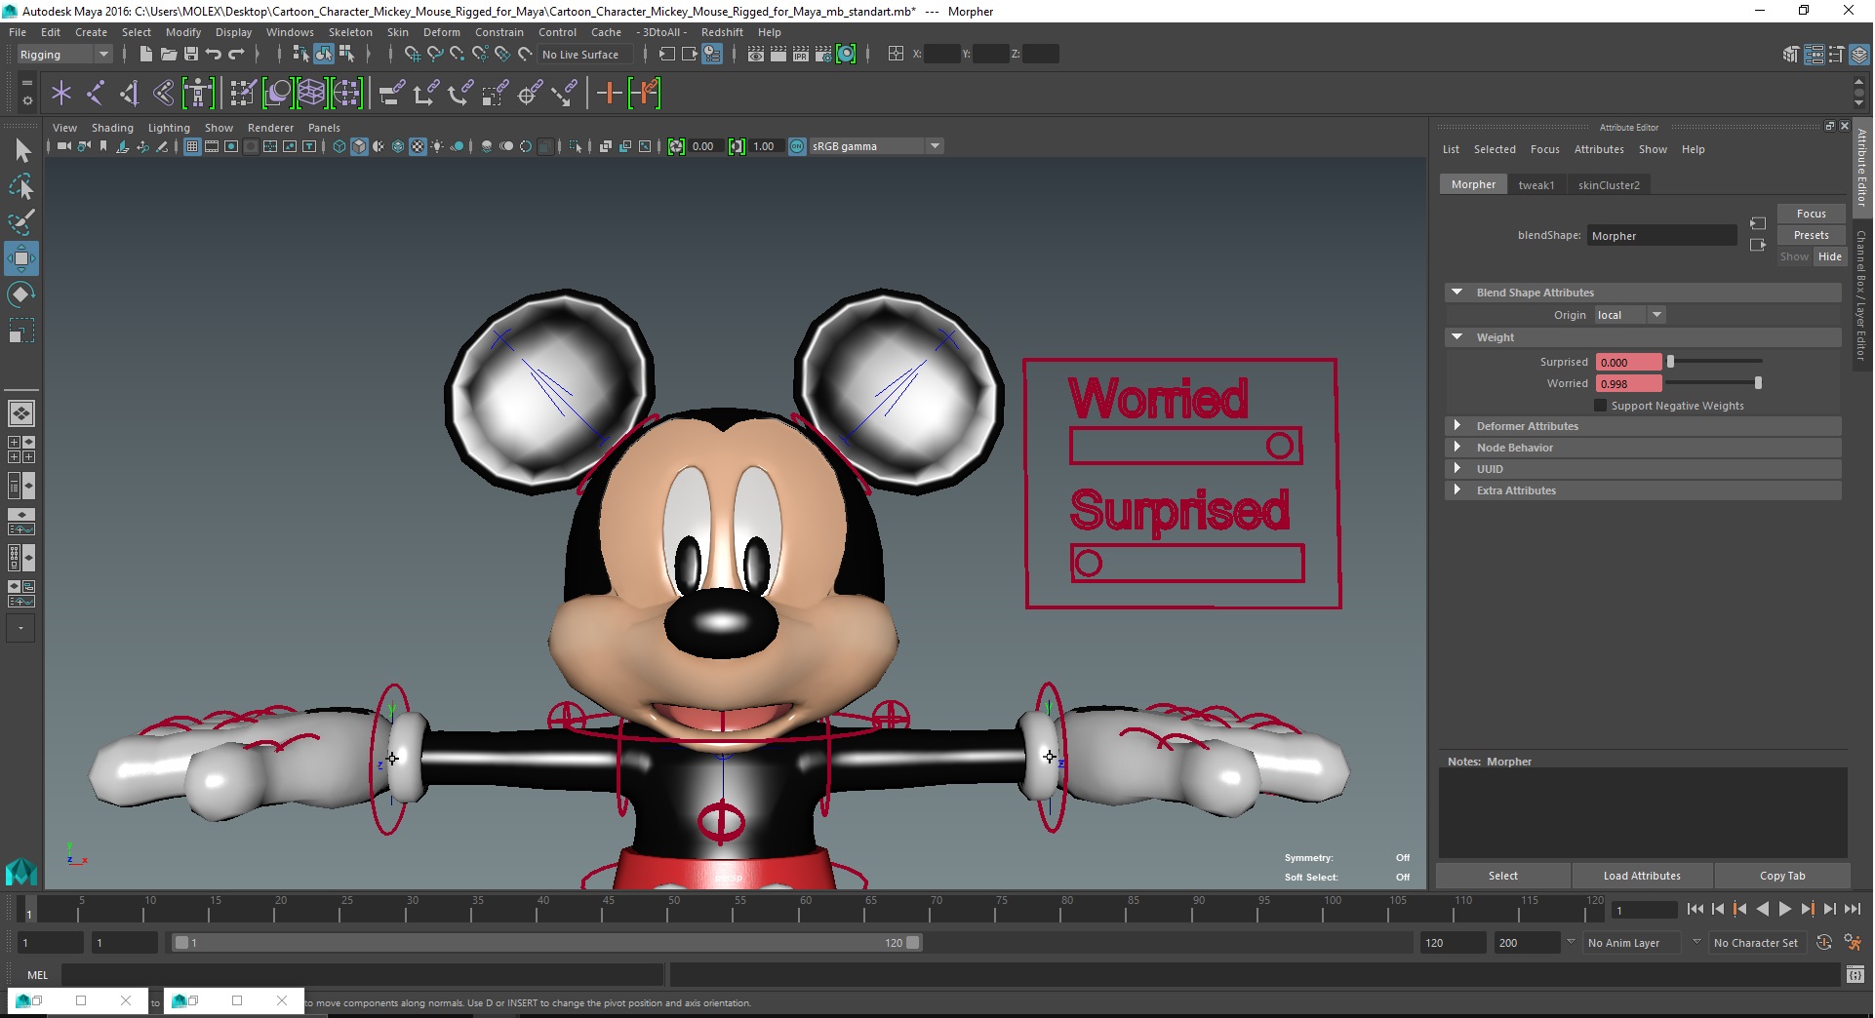Toggle select by object type mode

[x=324, y=55]
